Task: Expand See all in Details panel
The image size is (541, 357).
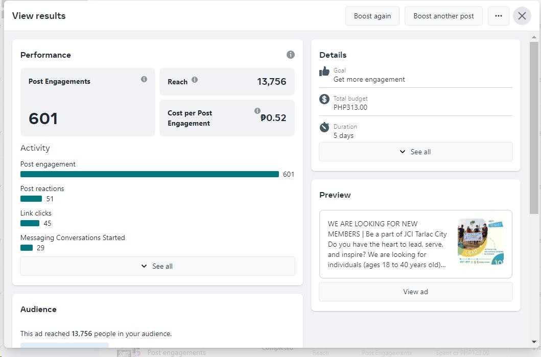Action: (x=415, y=152)
